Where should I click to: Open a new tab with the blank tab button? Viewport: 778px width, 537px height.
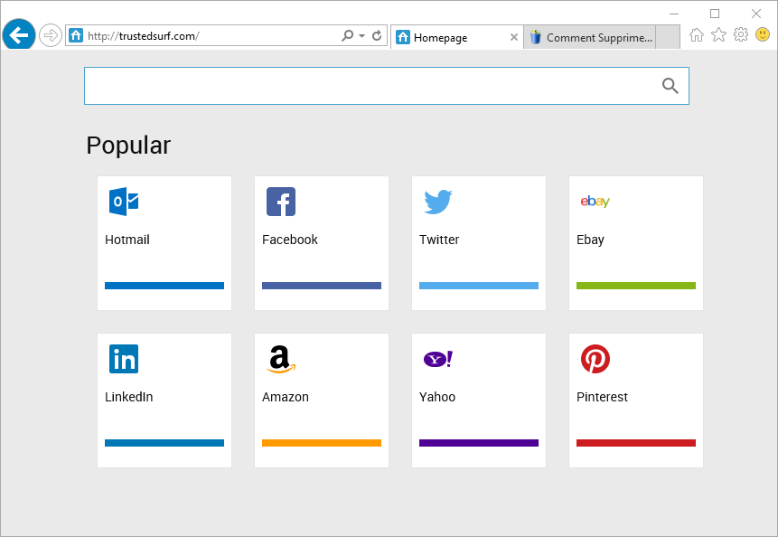tap(668, 38)
